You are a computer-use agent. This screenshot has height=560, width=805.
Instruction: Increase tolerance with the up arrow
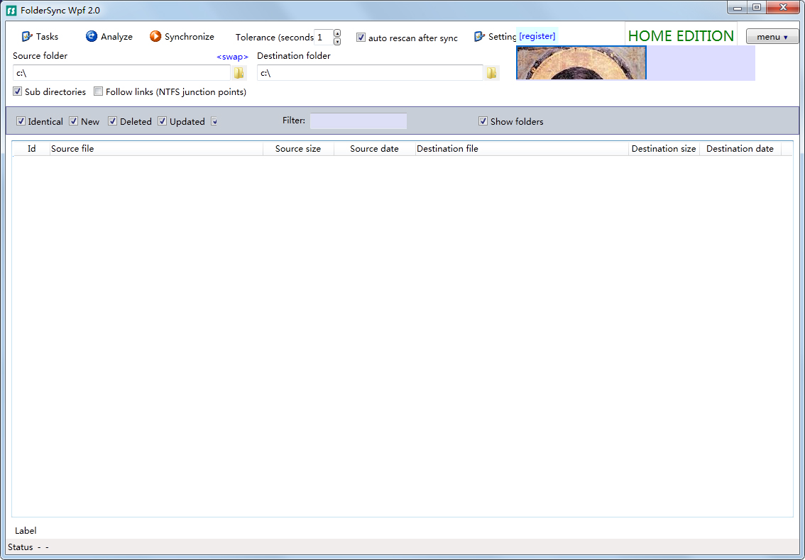tap(336, 33)
